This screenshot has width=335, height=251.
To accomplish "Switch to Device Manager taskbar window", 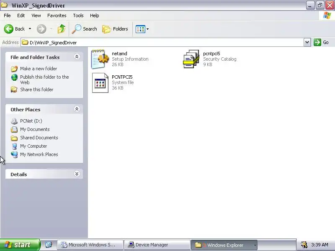I will pyautogui.click(x=157, y=245).
